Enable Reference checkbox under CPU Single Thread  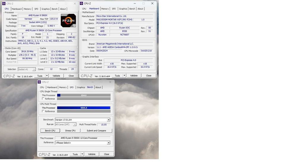pyautogui.click(x=43, y=99)
